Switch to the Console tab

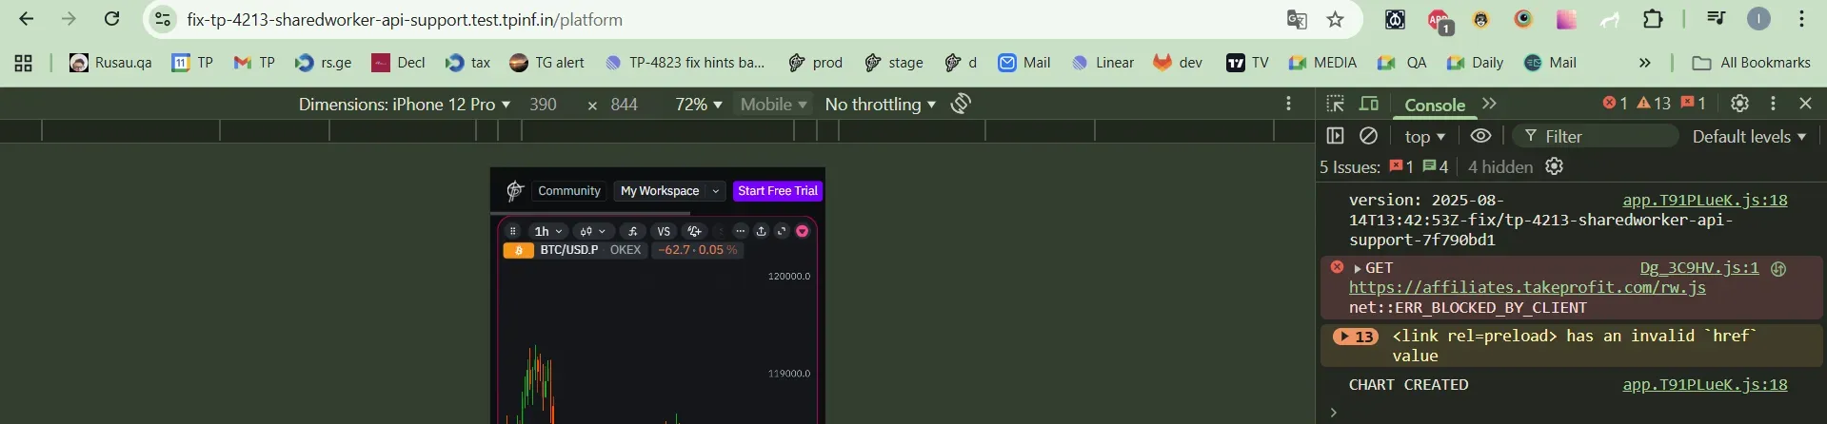pos(1434,105)
